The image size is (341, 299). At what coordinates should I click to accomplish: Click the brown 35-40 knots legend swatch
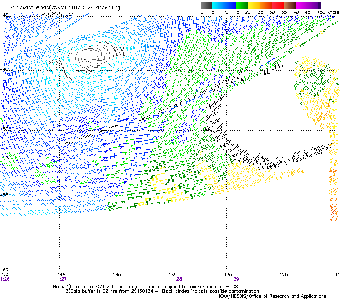click(x=290, y=6)
